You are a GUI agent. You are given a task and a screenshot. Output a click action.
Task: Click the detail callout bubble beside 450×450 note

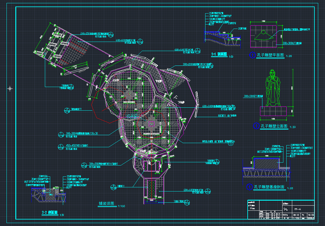coord(61,147)
